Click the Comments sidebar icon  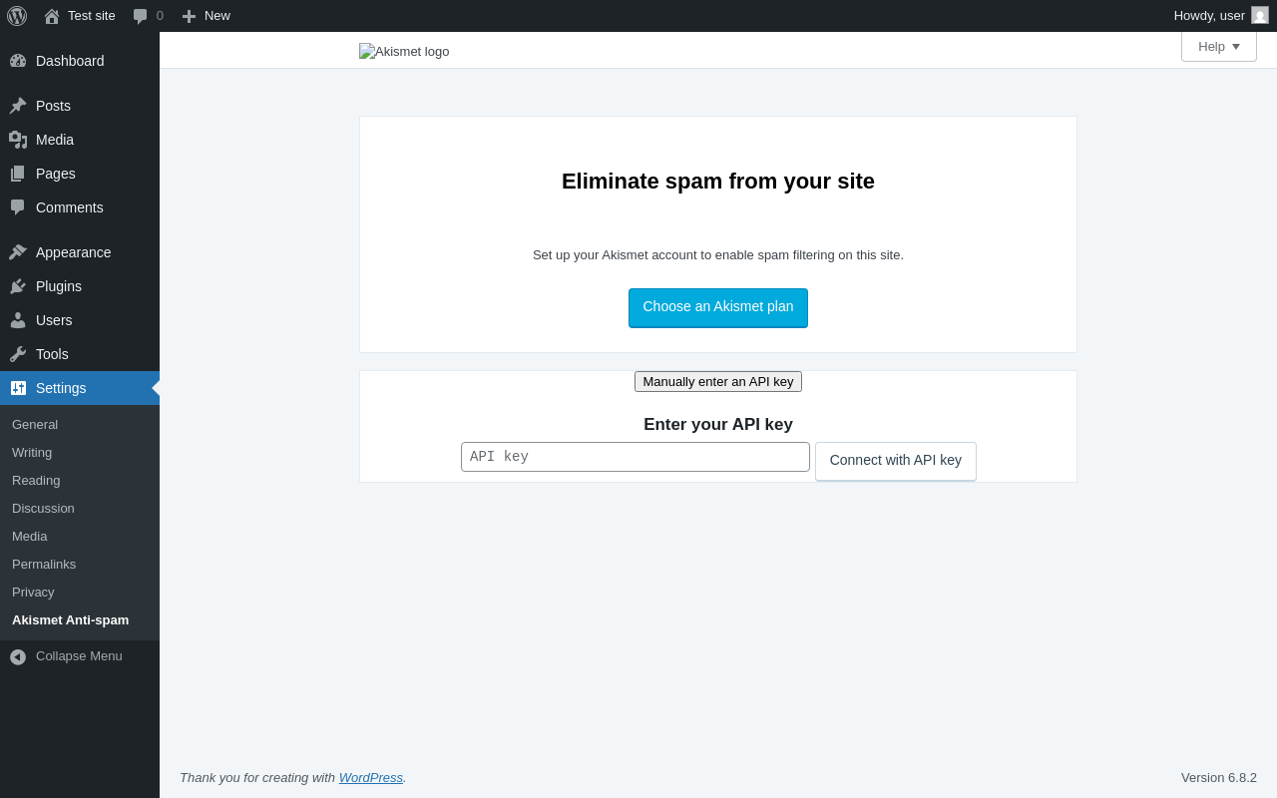tap(18, 207)
